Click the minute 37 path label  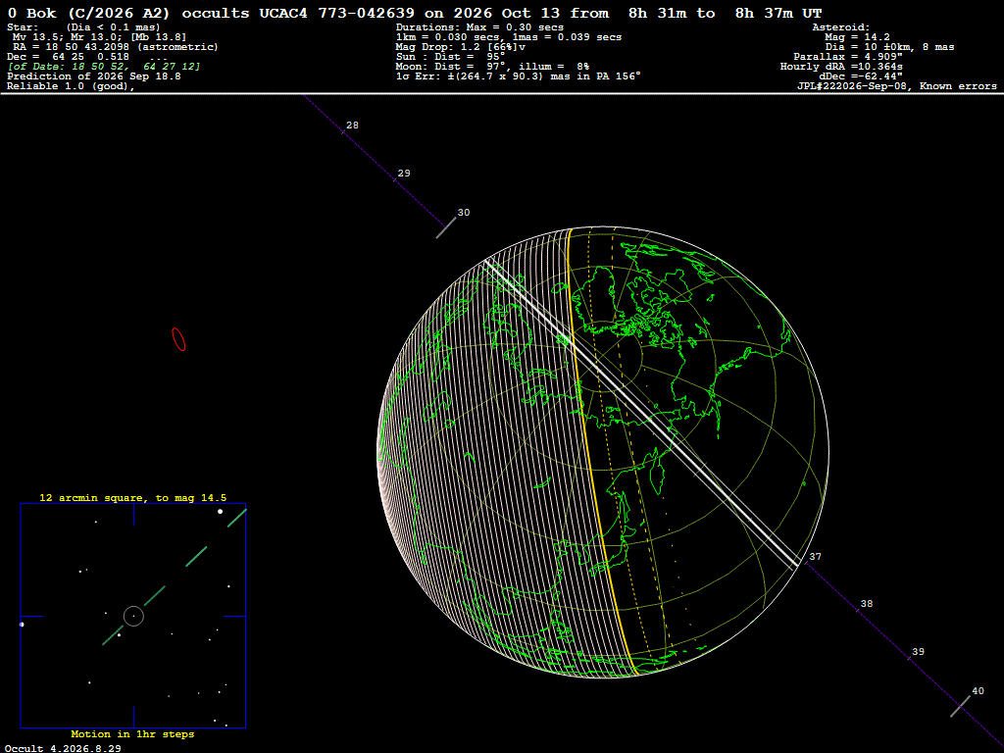pos(815,557)
